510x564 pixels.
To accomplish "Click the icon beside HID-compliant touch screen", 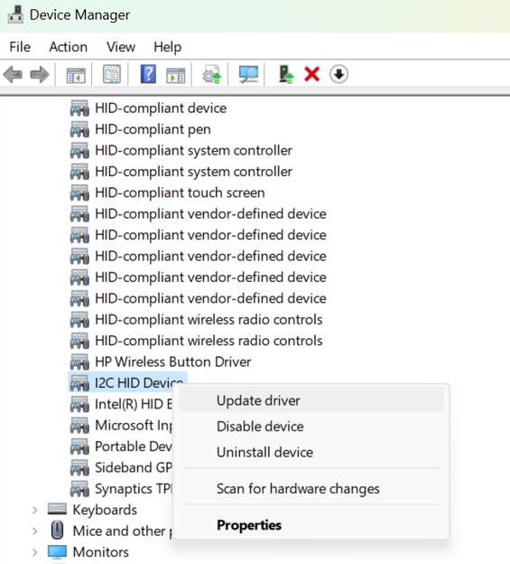I will click(79, 193).
